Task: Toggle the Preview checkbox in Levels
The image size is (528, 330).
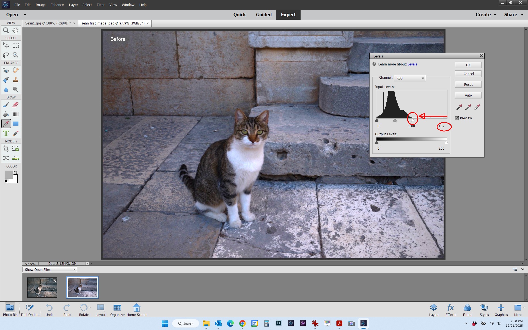Action: point(457,118)
